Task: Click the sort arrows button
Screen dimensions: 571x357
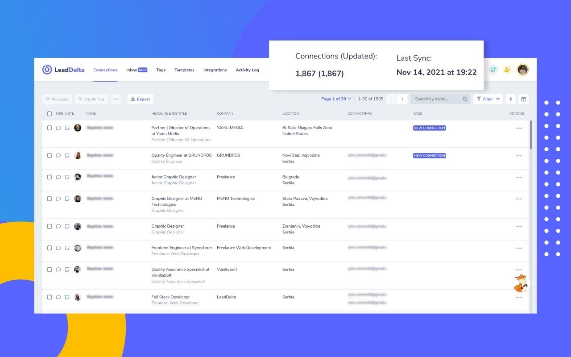Action: [x=511, y=99]
